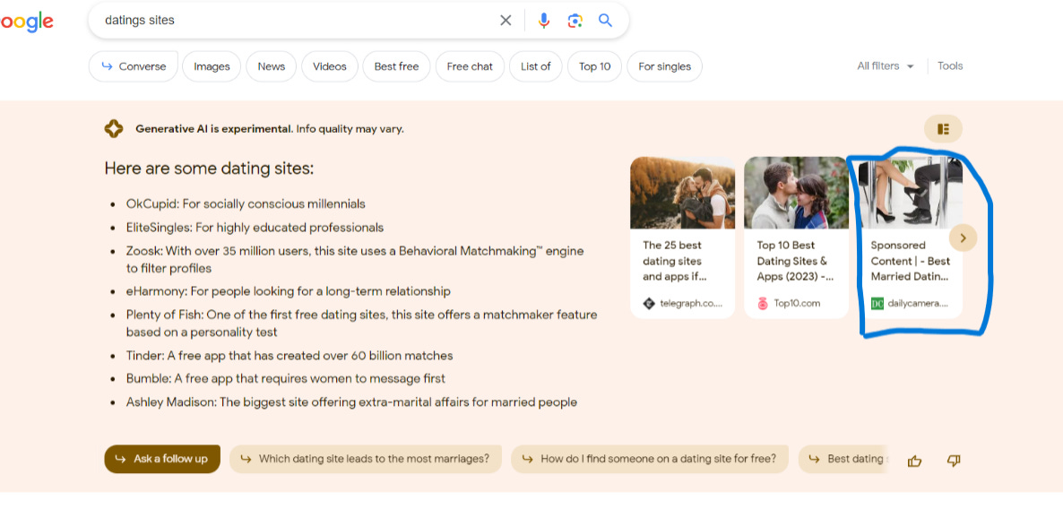Click the Bumble list entry

point(285,378)
